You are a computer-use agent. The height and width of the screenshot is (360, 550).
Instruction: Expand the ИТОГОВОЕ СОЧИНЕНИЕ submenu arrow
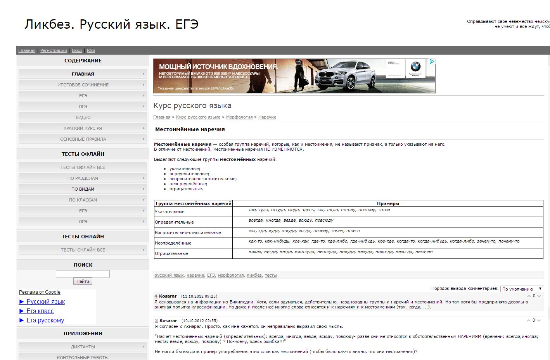click(x=143, y=85)
